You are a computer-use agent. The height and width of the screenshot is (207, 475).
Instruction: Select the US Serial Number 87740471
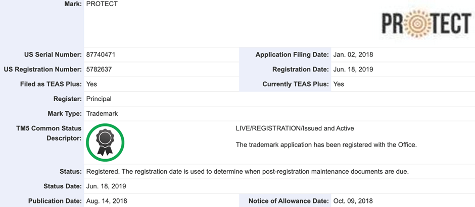[x=101, y=55]
